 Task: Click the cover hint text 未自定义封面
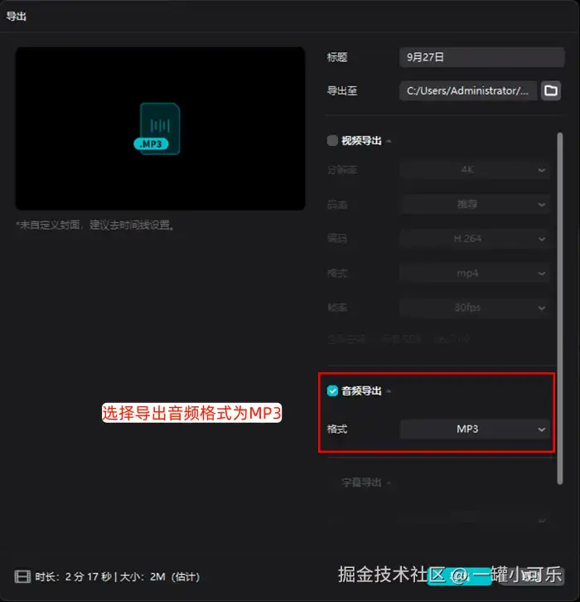[95, 225]
